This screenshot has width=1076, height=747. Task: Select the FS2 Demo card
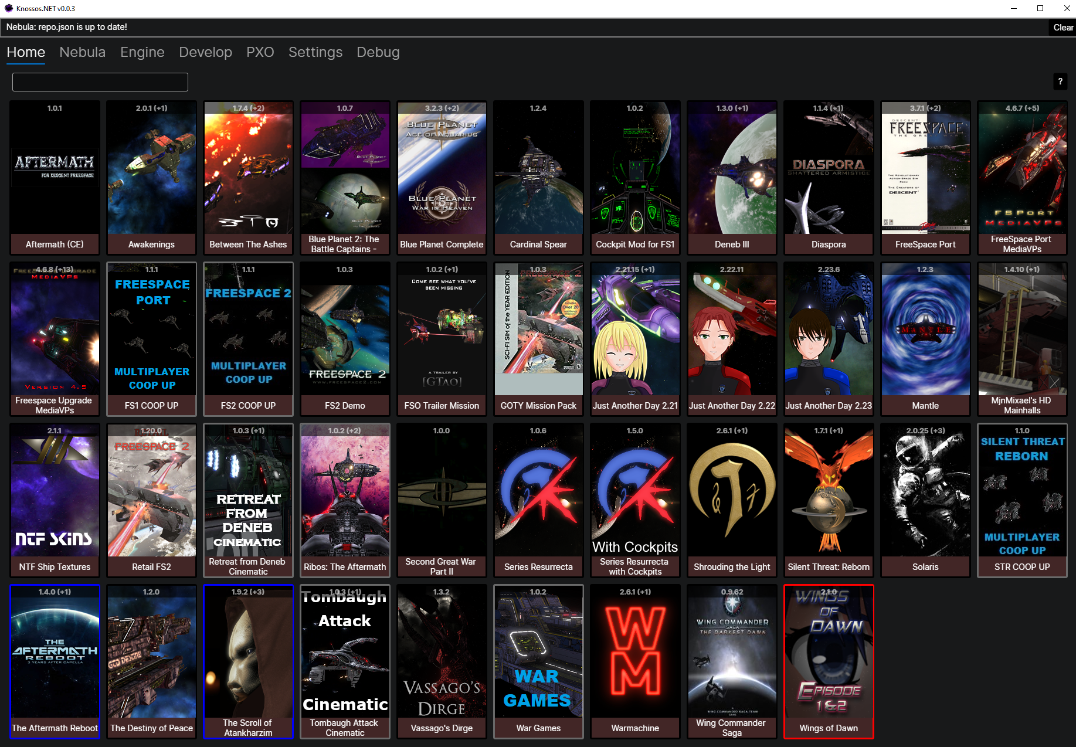[x=345, y=339]
